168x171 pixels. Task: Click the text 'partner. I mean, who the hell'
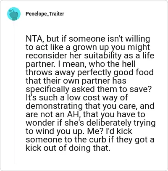point(81,64)
